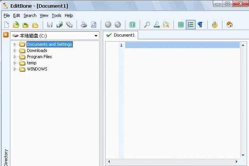This screenshot has height=166, width=249.
Task: Select the temp tree item
Action: (32, 63)
